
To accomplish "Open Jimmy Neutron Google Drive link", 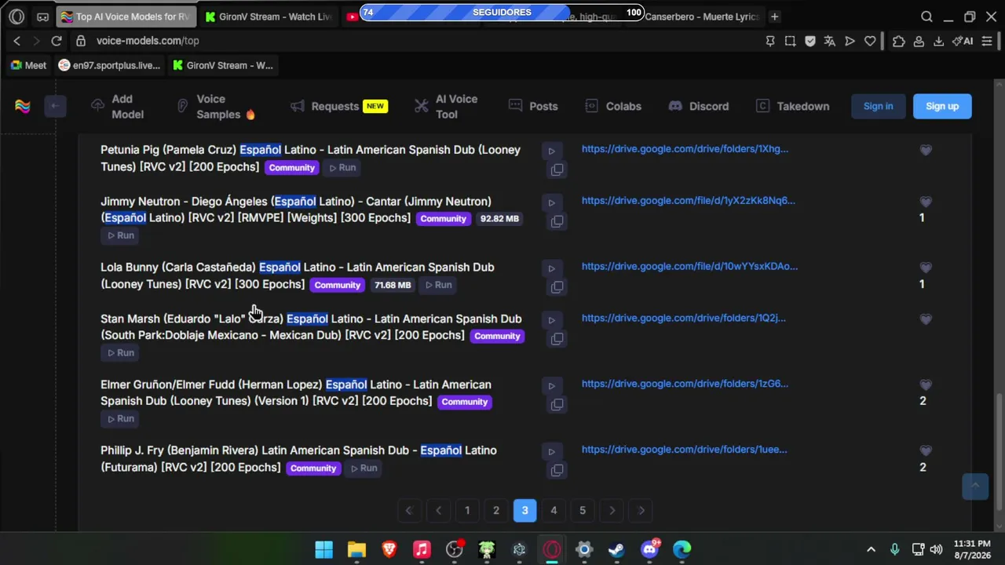I will [688, 200].
